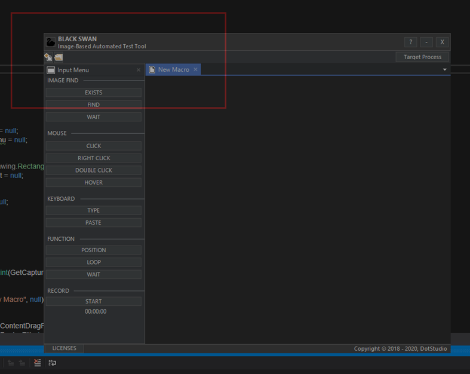Add a LOOP function
The image size is (470, 374).
94,262
